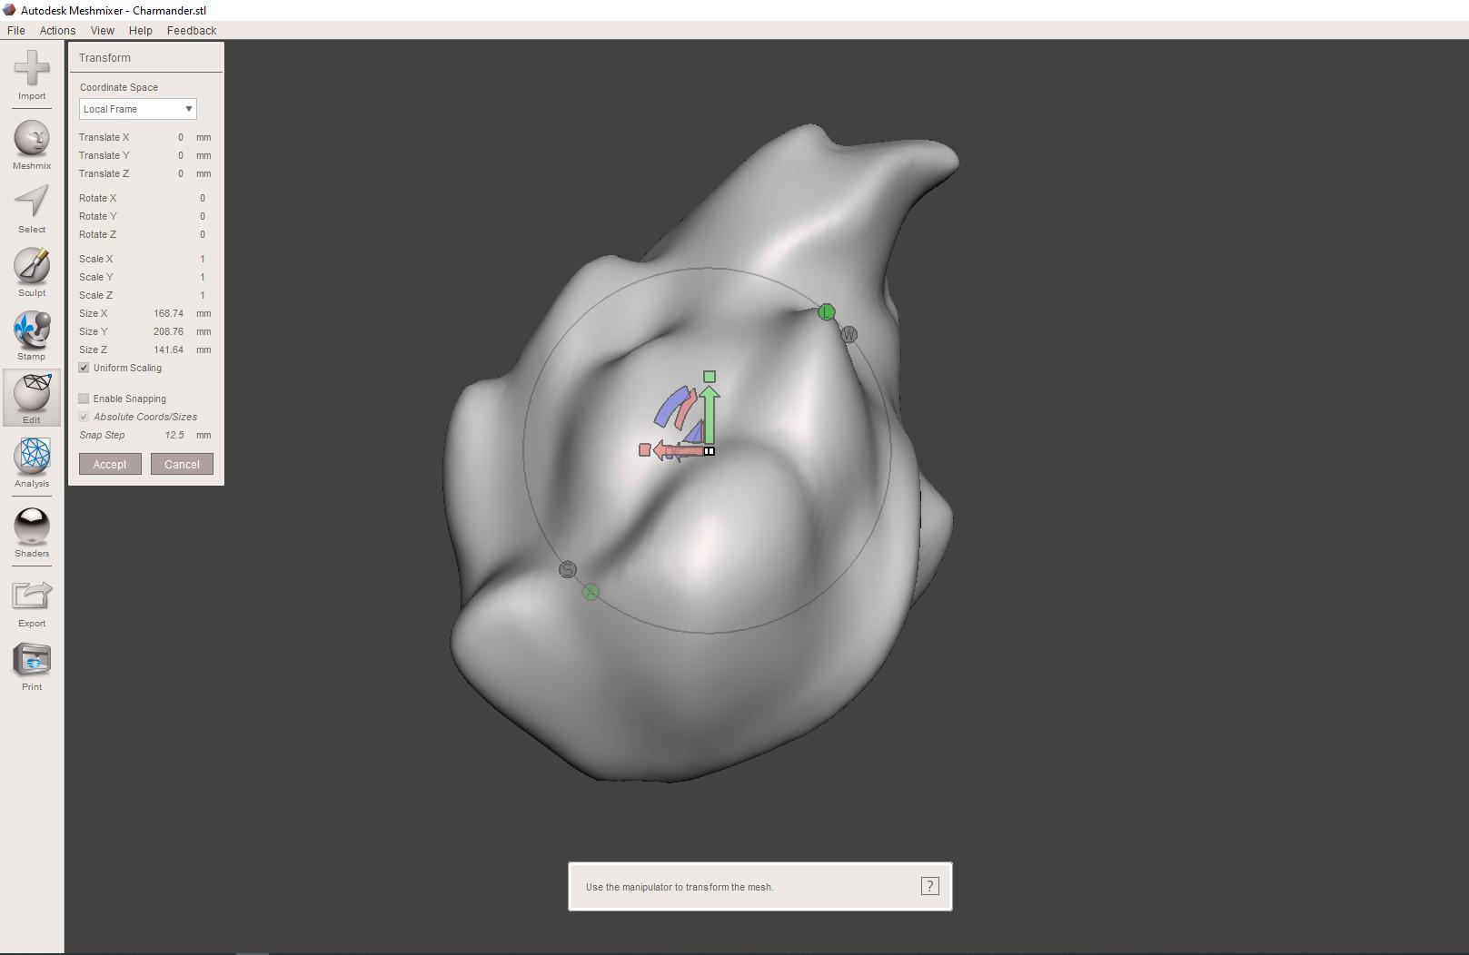The width and height of the screenshot is (1469, 955).
Task: Enable the Snapping checkbox
Action: coord(84,399)
